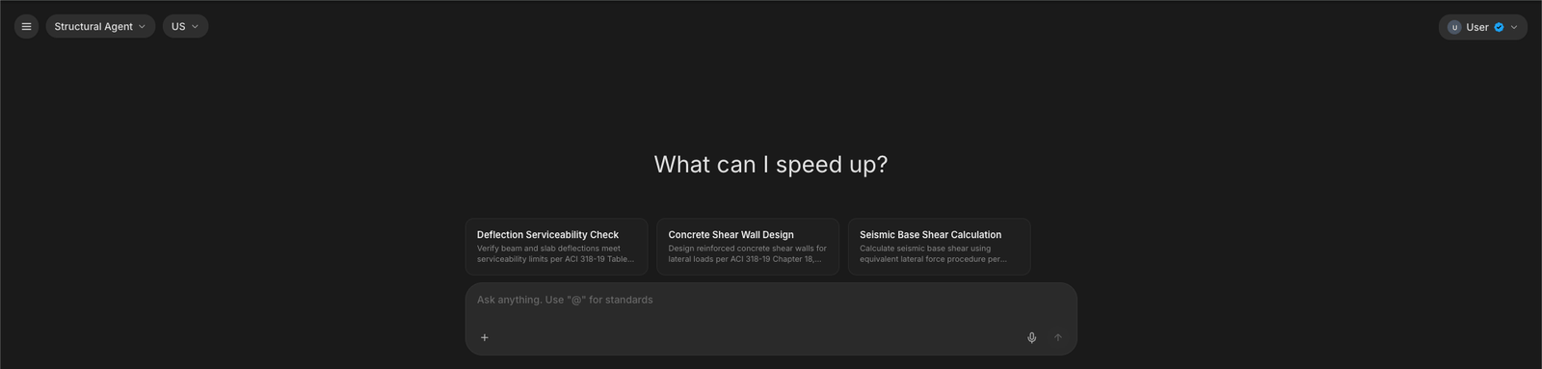This screenshot has height=369, width=1542.
Task: Open the User account menu
Action: tap(1482, 27)
